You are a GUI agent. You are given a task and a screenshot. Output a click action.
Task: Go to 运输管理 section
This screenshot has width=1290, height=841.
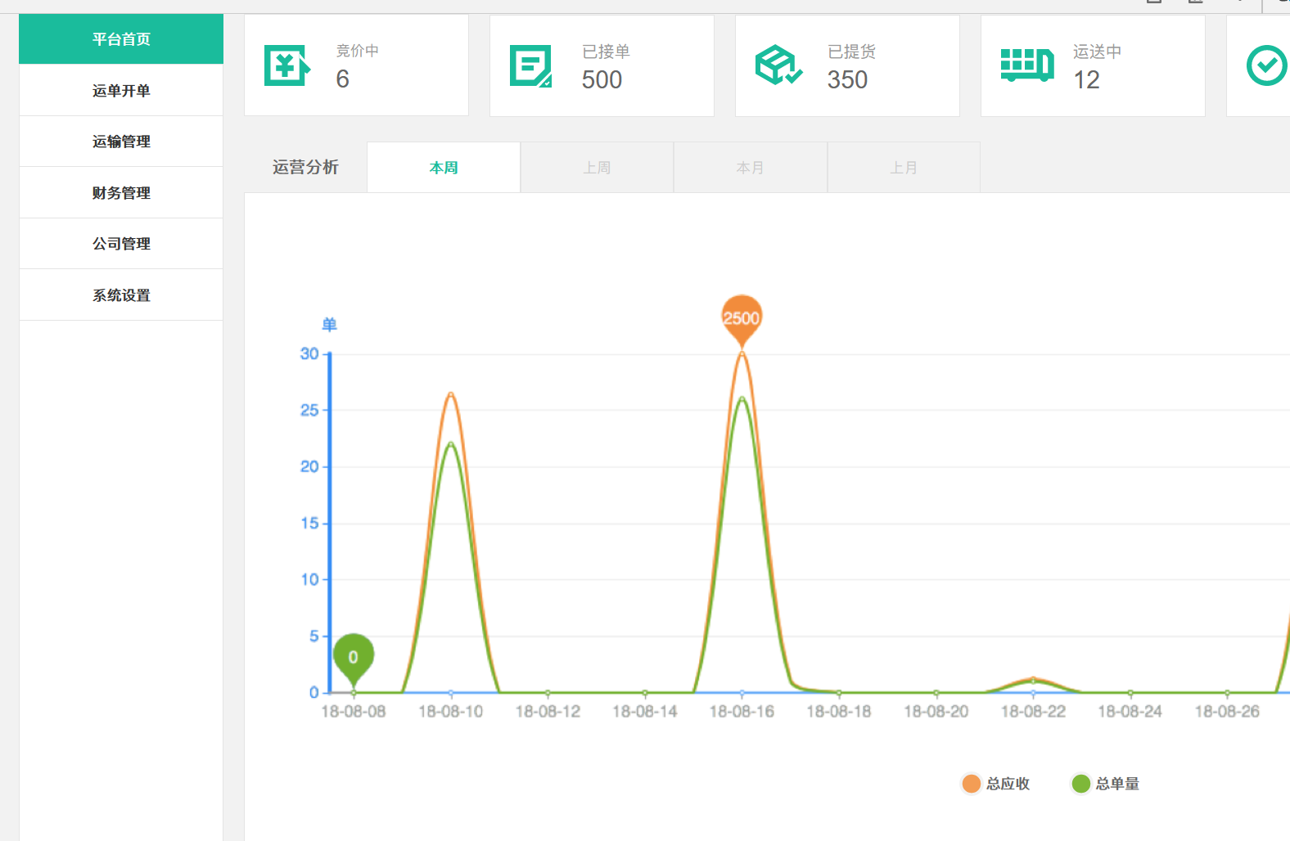pos(121,142)
